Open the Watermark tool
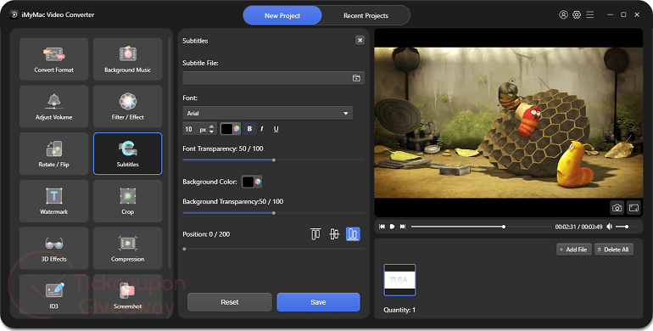Screen dimensions: 653x331 [53, 201]
